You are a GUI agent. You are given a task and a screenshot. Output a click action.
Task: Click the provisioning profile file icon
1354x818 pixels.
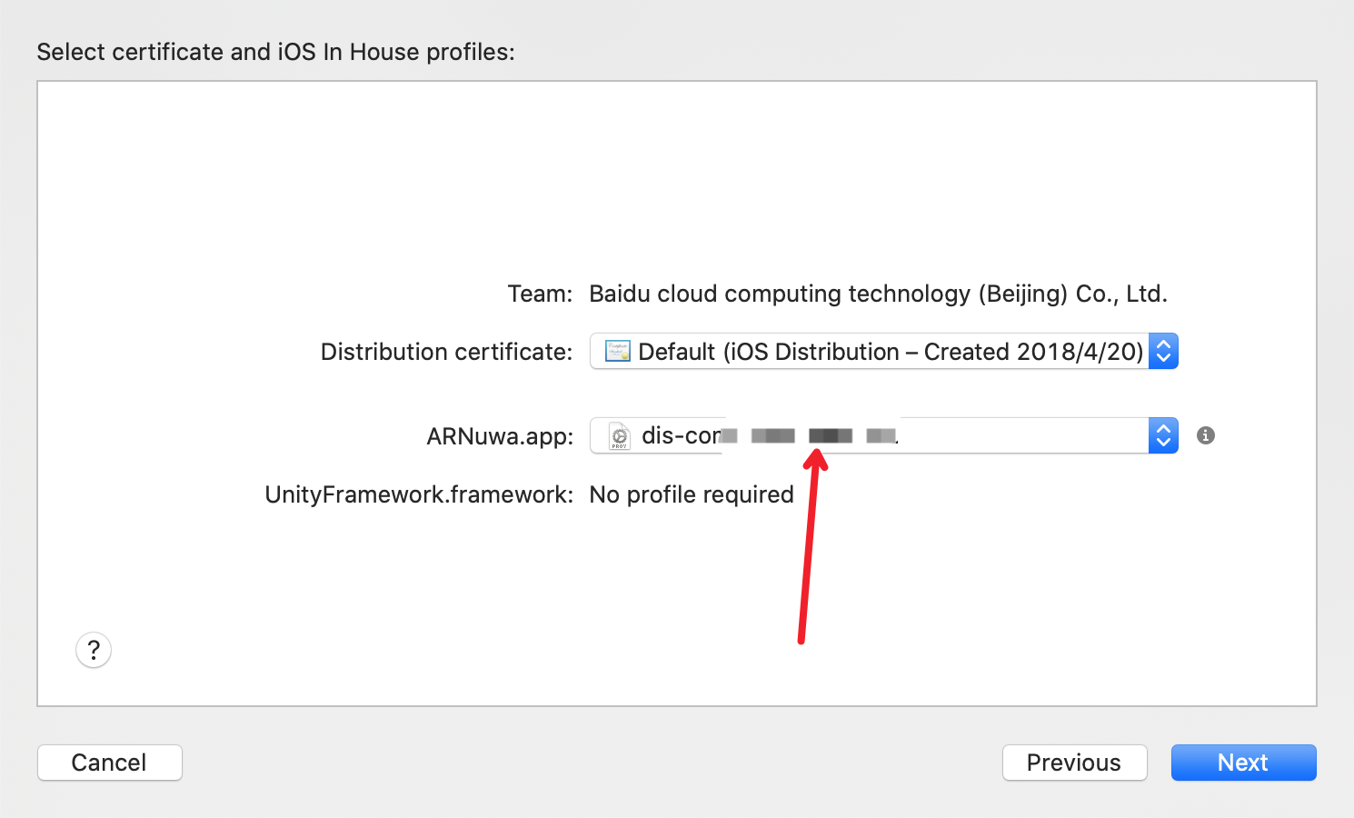click(x=620, y=436)
